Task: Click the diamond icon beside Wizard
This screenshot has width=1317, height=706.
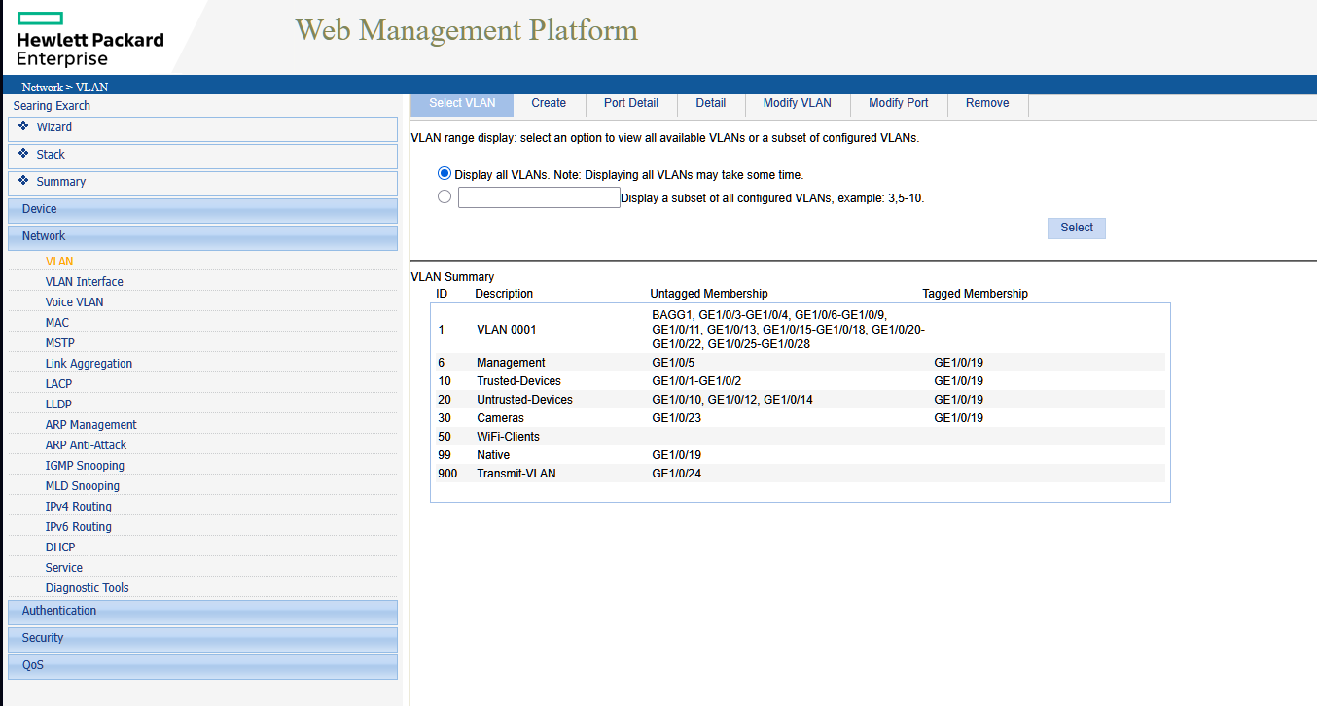Action: [22, 126]
